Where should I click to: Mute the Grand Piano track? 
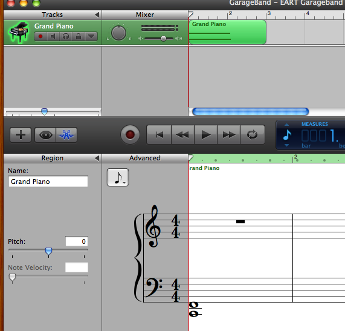click(53, 36)
